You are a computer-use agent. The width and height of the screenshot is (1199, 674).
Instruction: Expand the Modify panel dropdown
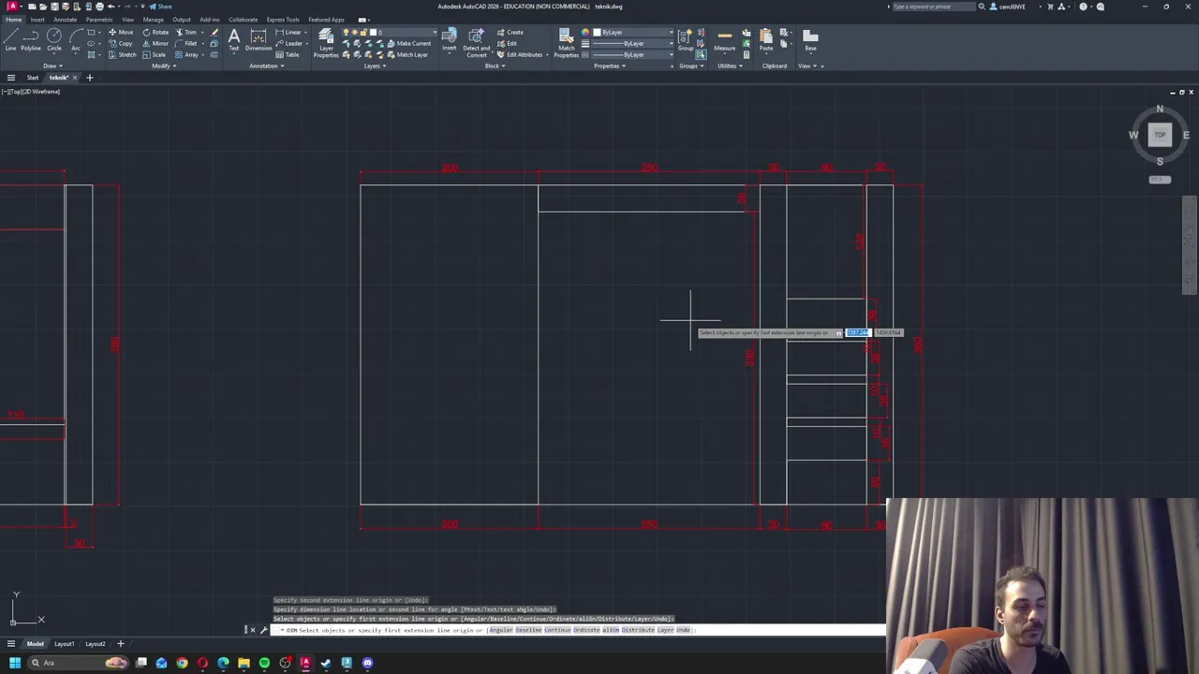point(163,66)
